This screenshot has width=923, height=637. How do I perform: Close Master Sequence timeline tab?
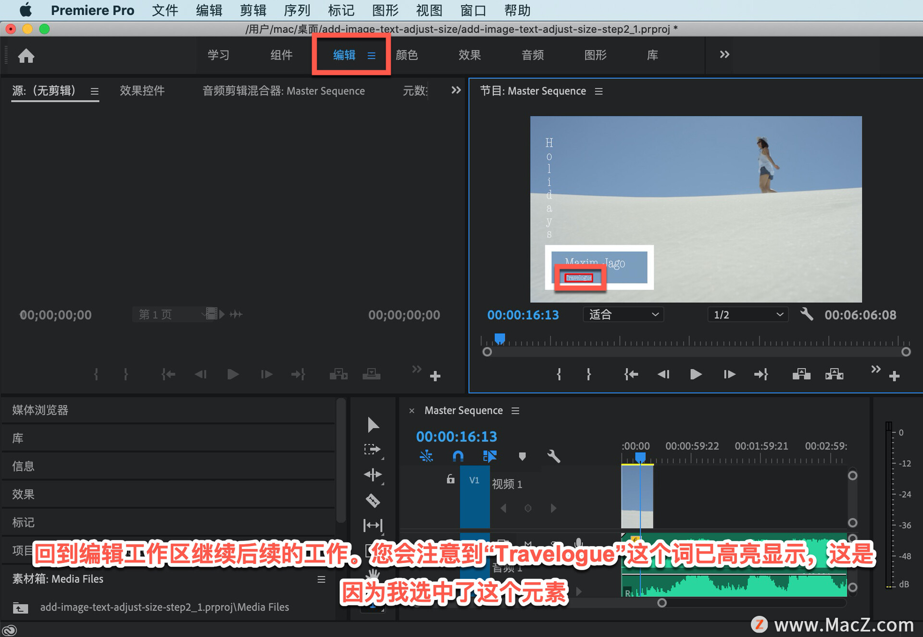pos(412,411)
